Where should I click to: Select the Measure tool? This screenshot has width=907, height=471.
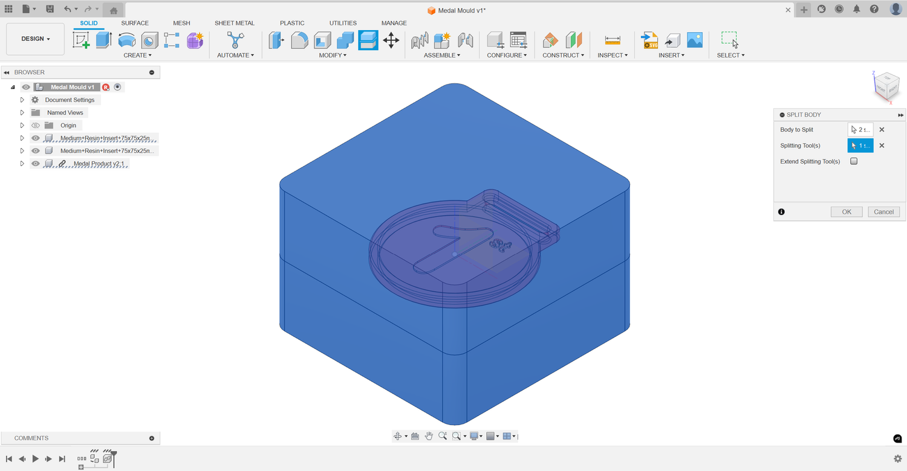(613, 40)
